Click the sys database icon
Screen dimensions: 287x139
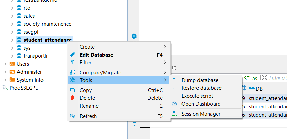[x=19, y=48]
